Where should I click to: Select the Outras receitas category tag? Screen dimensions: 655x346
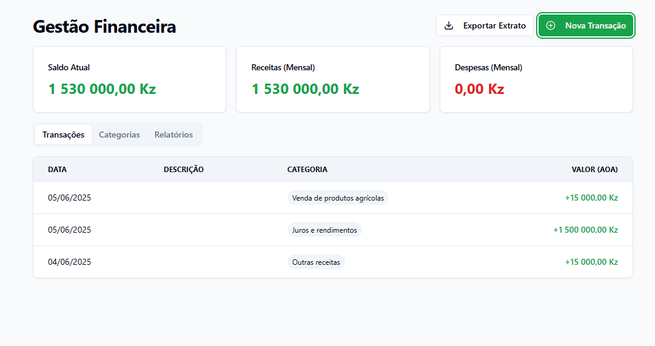pyautogui.click(x=316, y=262)
